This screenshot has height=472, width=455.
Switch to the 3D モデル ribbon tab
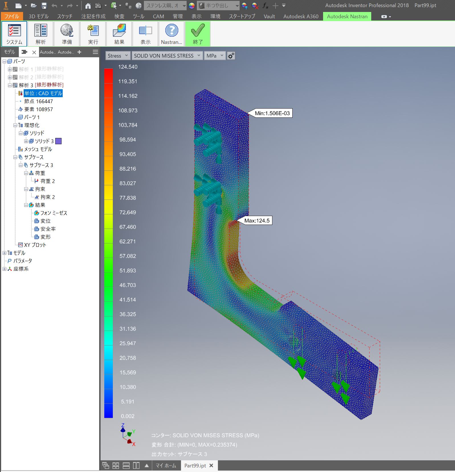click(x=38, y=17)
